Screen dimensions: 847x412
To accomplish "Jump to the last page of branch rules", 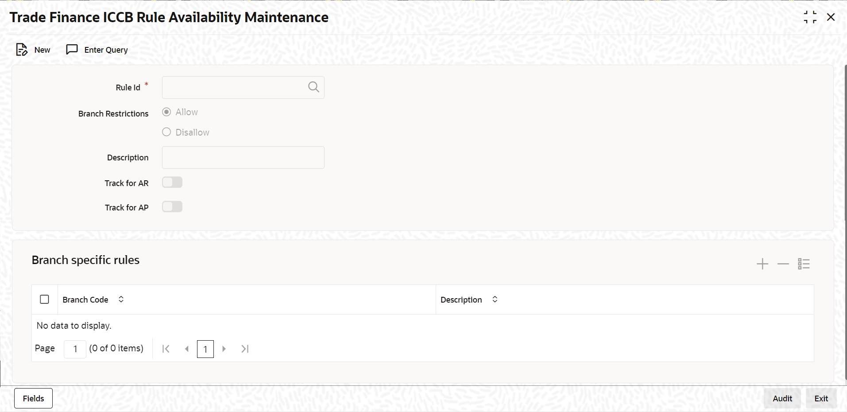I will 245,349.
